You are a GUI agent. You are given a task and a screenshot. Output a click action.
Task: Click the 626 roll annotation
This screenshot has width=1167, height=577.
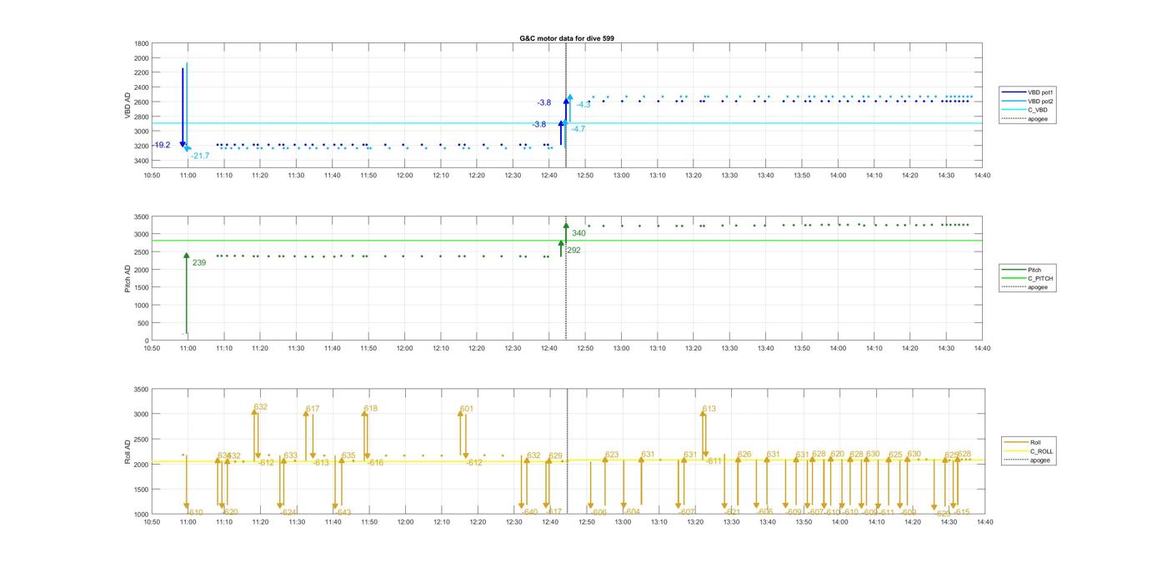(x=744, y=455)
